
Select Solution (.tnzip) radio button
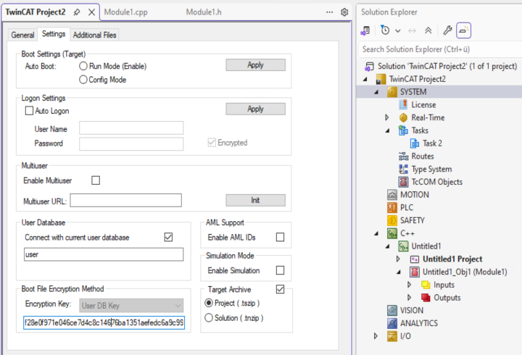209,318
